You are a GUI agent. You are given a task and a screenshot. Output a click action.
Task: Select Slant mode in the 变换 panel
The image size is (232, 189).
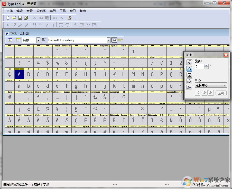pos(189,81)
